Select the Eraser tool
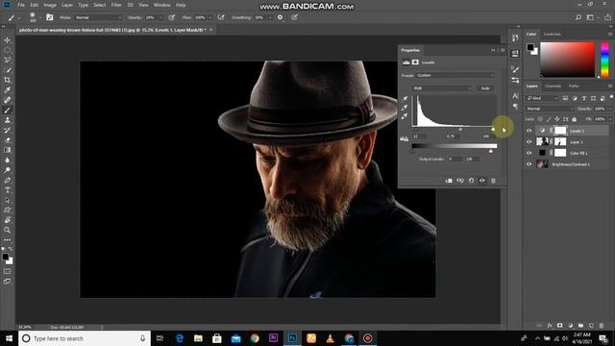615x346 pixels. (7, 140)
